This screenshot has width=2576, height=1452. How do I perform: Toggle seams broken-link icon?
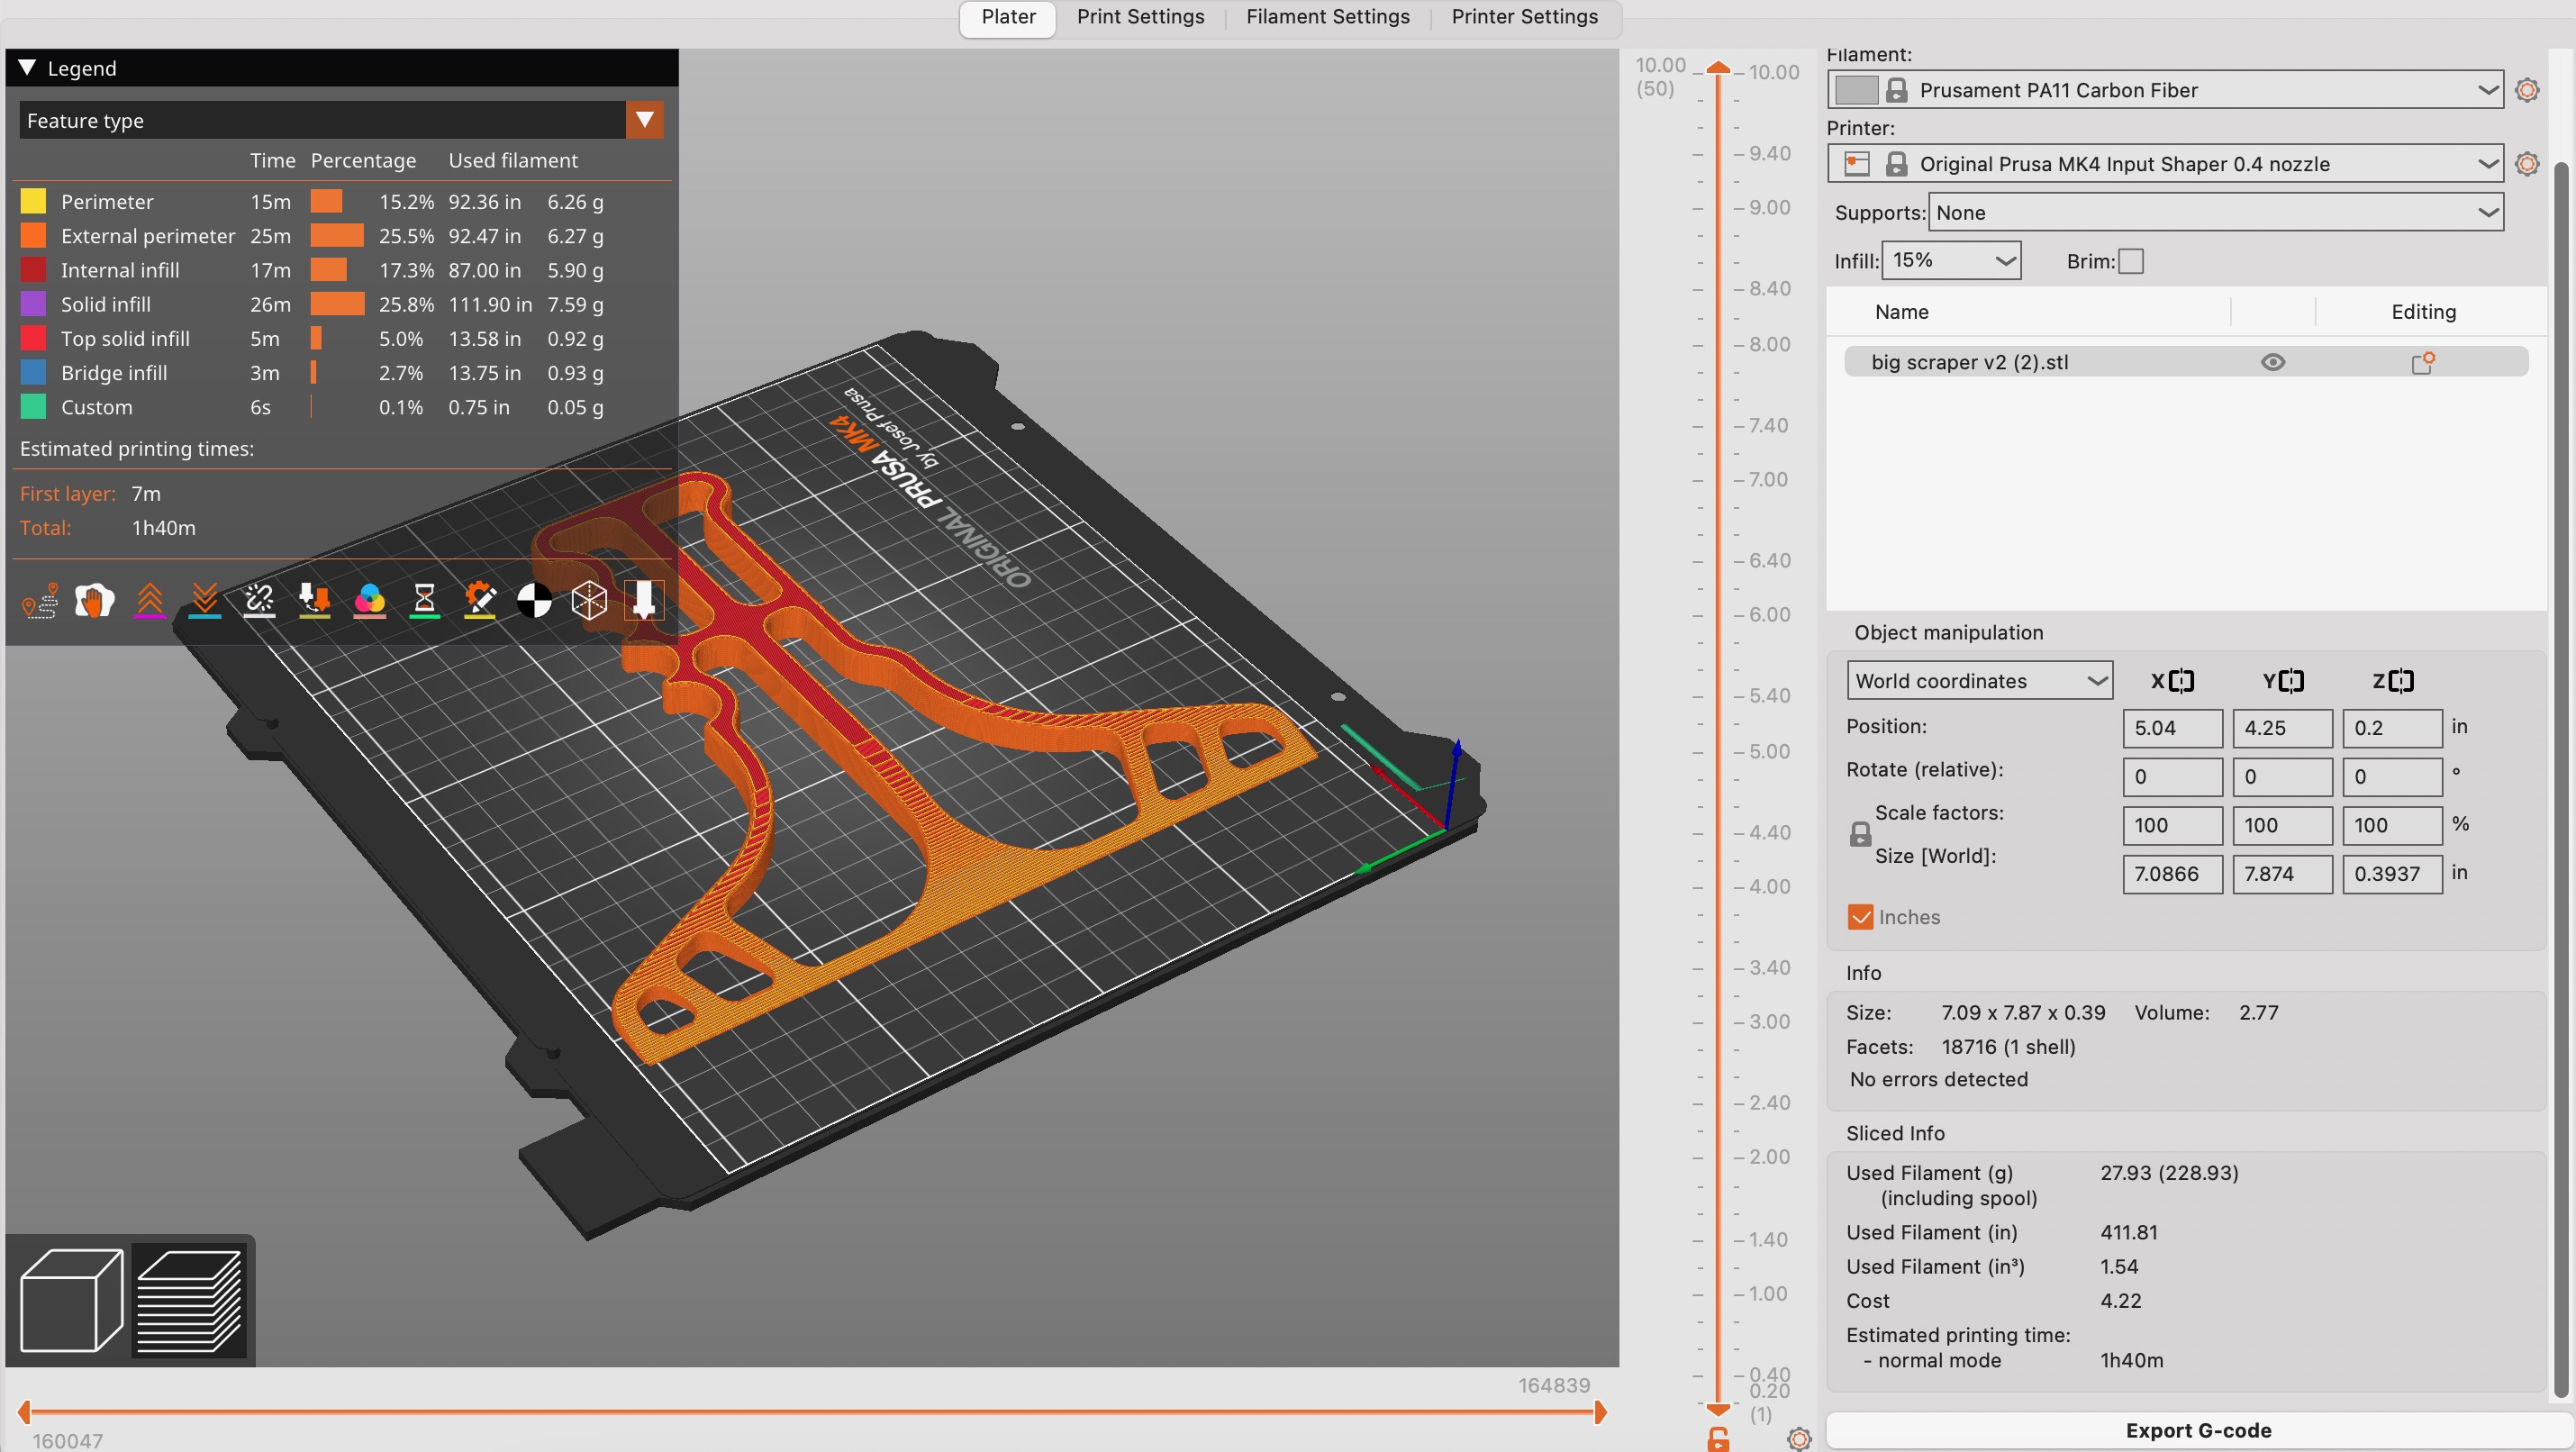(259, 601)
